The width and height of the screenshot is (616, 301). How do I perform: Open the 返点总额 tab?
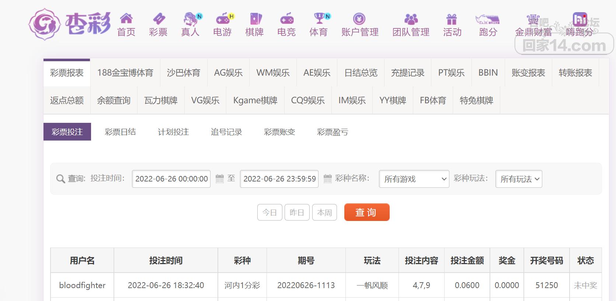tap(67, 100)
